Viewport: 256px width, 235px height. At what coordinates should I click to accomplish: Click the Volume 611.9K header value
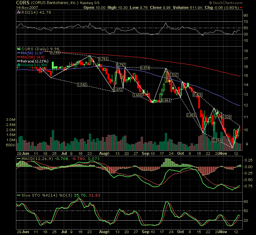188,7
